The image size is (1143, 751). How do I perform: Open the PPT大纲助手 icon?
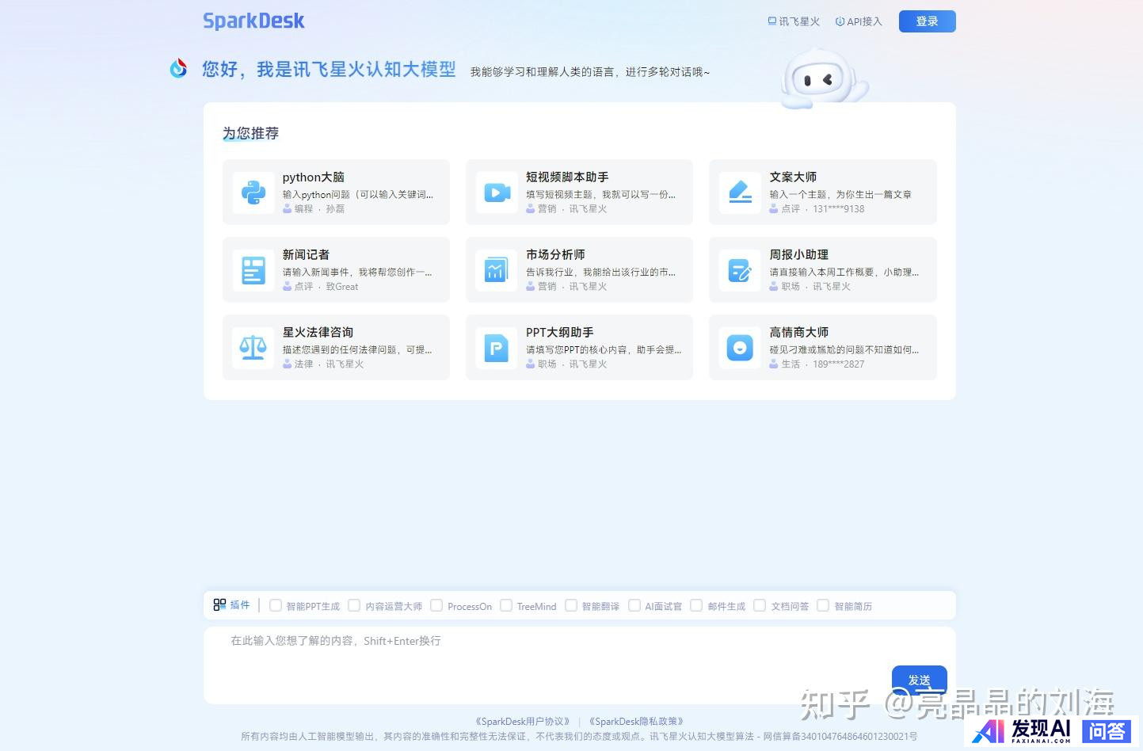pos(497,348)
